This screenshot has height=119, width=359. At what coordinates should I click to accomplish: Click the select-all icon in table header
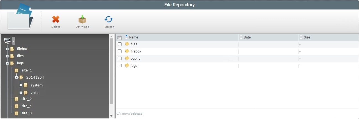(x=119, y=37)
